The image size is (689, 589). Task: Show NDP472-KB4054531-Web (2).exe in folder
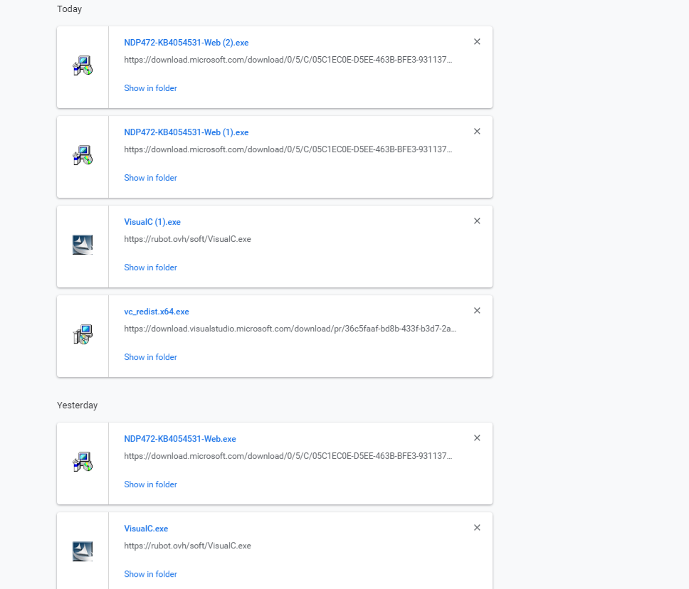151,88
